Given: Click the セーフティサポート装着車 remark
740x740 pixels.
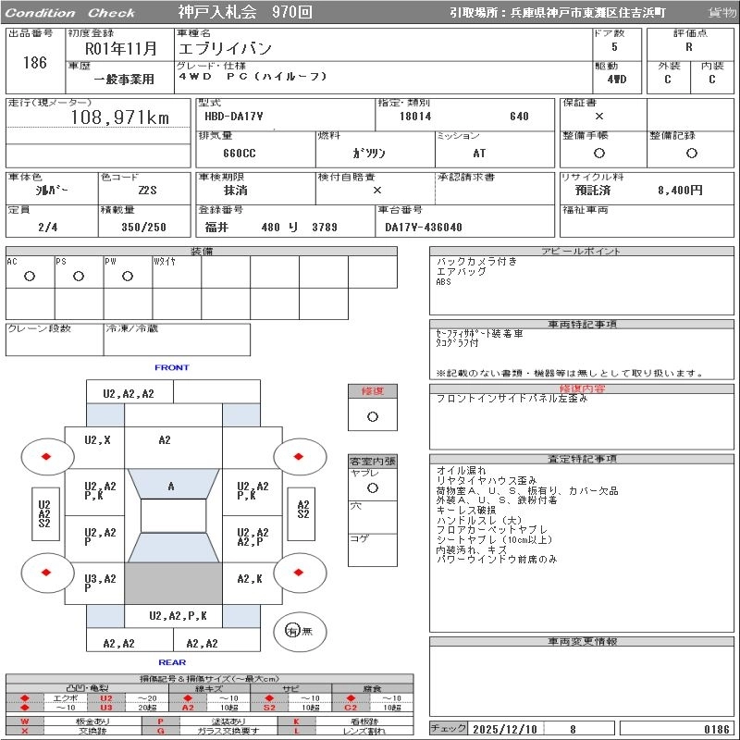Looking at the screenshot, I should click(479, 334).
